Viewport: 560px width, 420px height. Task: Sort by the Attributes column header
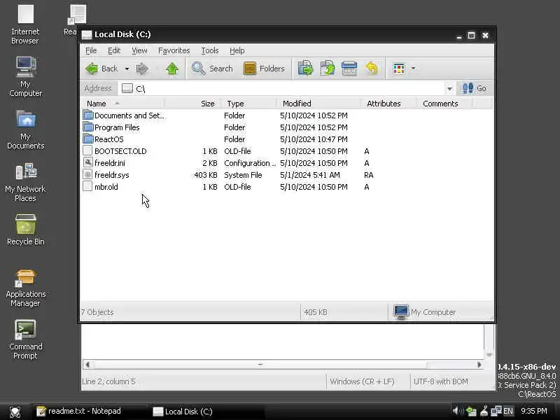click(x=388, y=104)
